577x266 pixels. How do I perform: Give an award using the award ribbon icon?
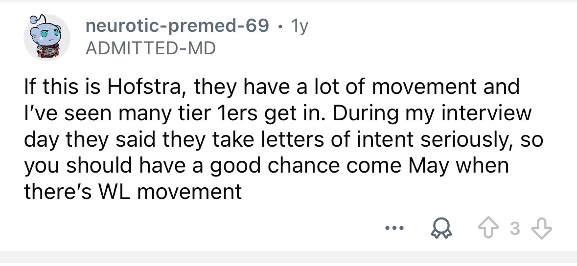442,229
